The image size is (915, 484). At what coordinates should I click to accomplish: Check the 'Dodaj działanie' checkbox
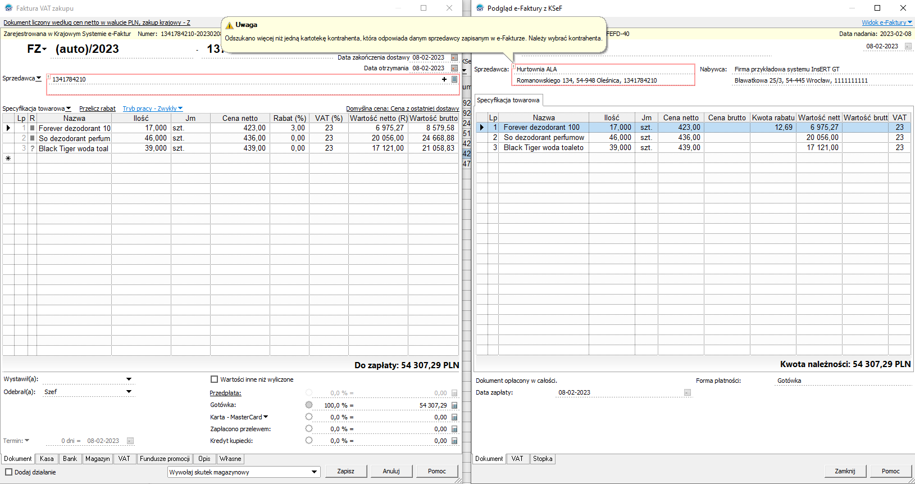click(x=8, y=472)
